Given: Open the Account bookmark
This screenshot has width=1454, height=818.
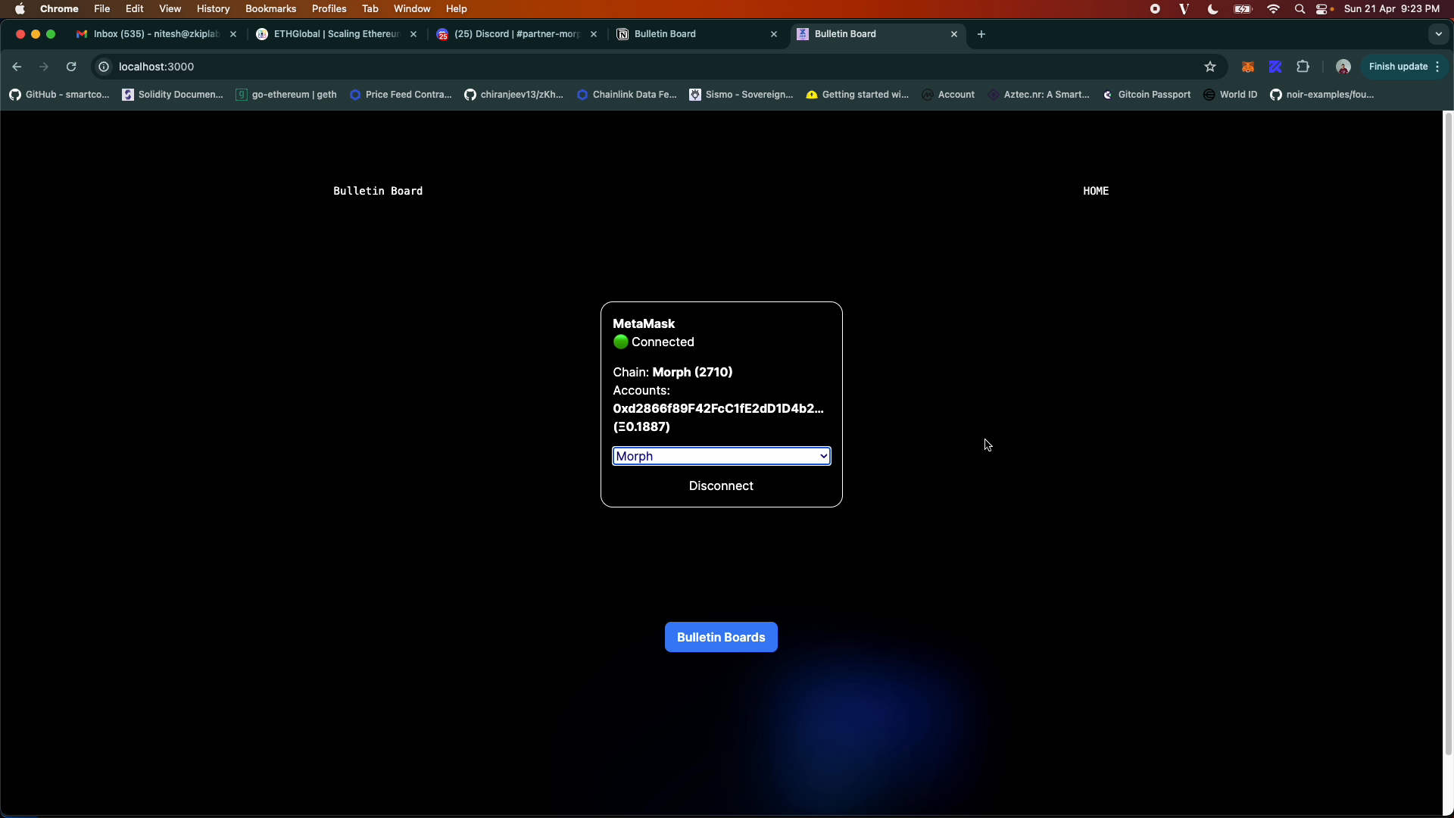Looking at the screenshot, I should pyautogui.click(x=948, y=95).
